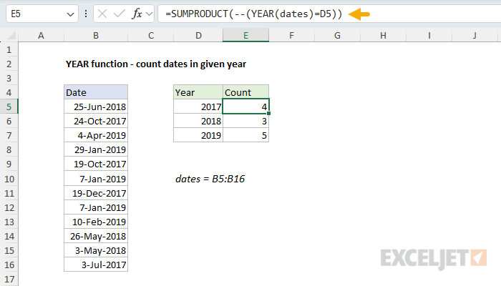This screenshot has width=501, height=286.
Task: Click the Date header cell
Action: 96,92
